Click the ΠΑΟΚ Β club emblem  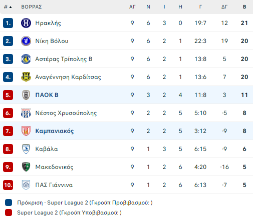[x=26, y=95]
